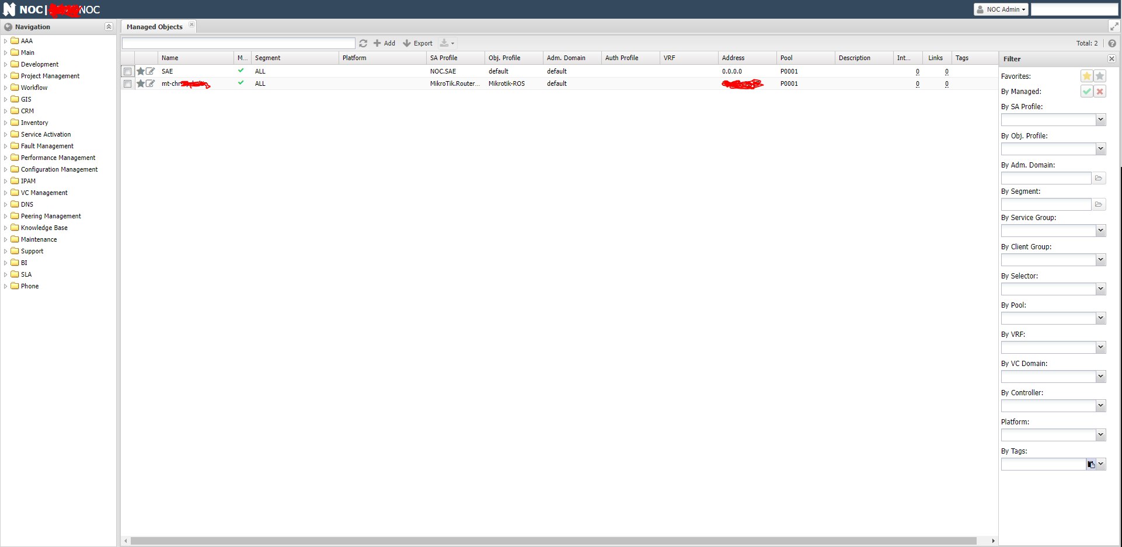Filter managed objects with the green check
This screenshot has height=547, width=1122.
pos(1086,91)
